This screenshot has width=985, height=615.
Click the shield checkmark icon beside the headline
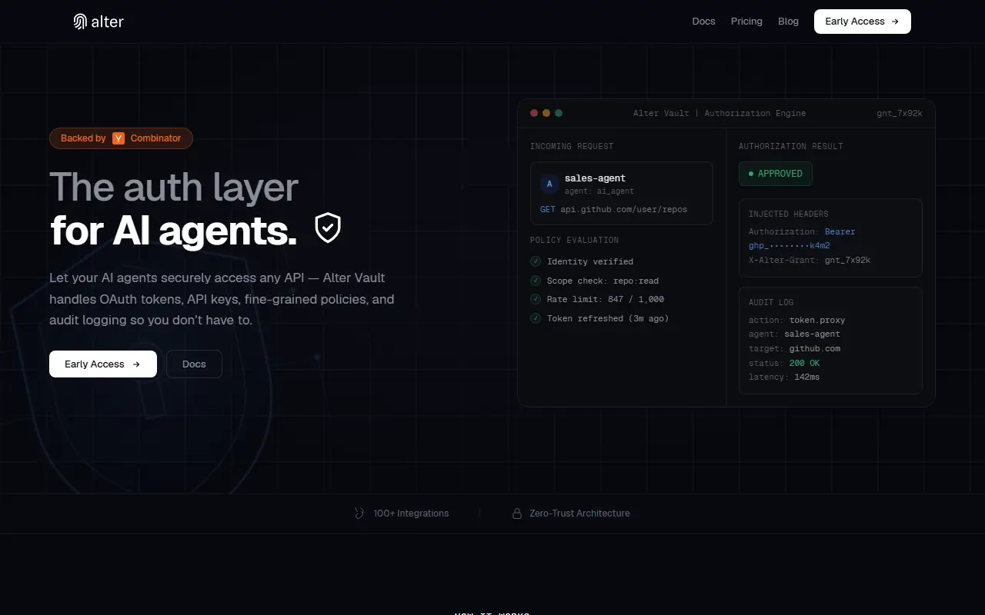click(328, 228)
